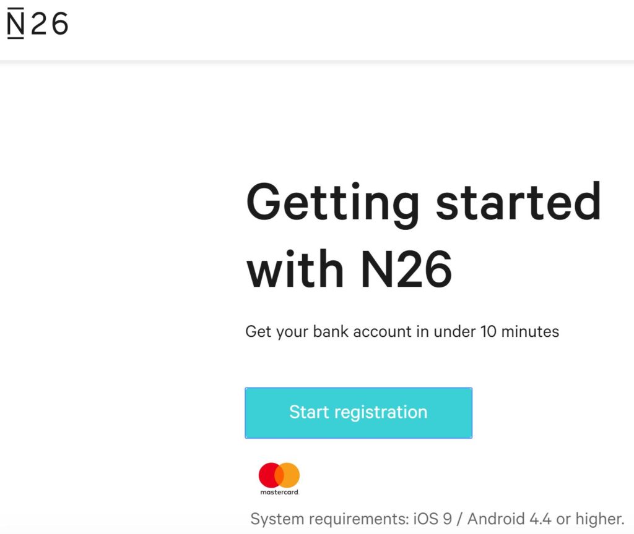Select the mastercard wordmark under the circles
This screenshot has height=534, width=634.
click(279, 492)
